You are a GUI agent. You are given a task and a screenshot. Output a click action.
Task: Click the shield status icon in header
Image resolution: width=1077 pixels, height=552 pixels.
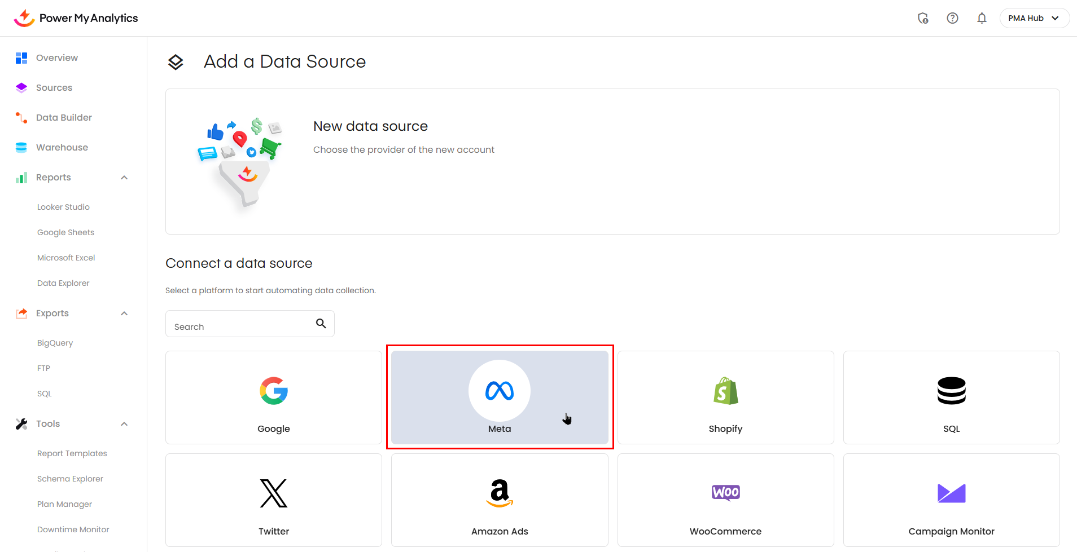click(x=923, y=18)
